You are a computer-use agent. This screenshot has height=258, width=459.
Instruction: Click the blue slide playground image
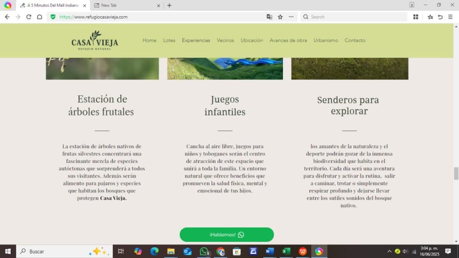pos(225,69)
